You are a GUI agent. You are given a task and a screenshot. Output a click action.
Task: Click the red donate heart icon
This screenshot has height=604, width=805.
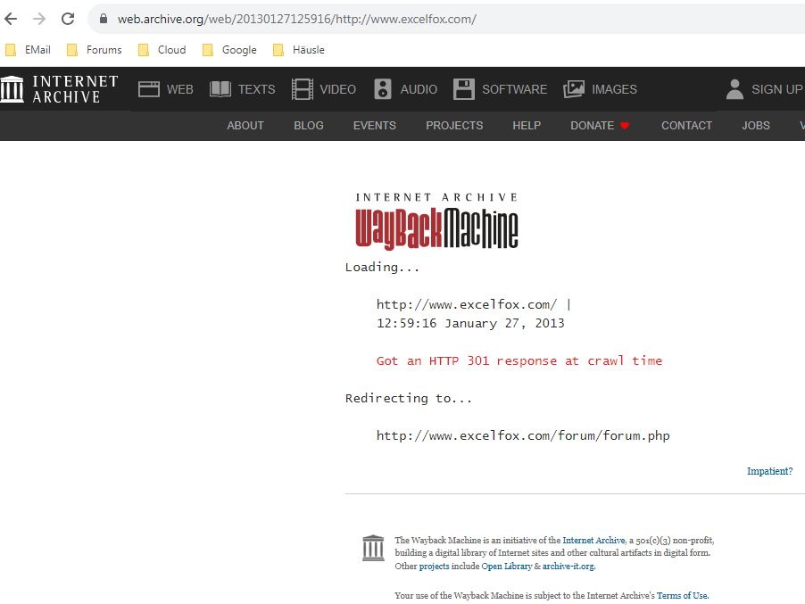pos(625,126)
